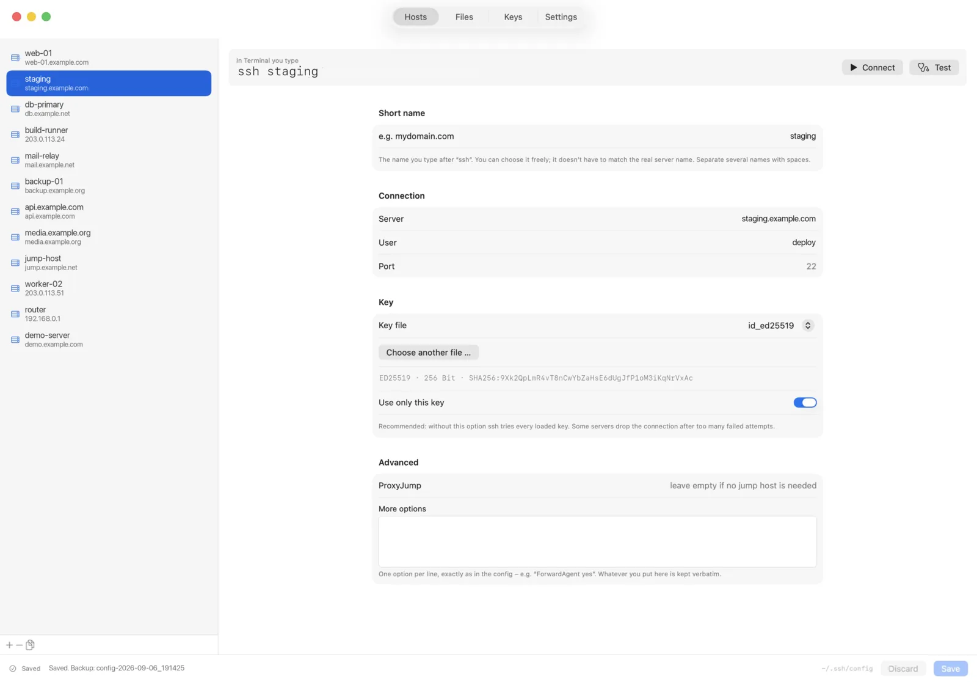Click the Connect button
This screenshot has width=977, height=682.
coord(872,68)
